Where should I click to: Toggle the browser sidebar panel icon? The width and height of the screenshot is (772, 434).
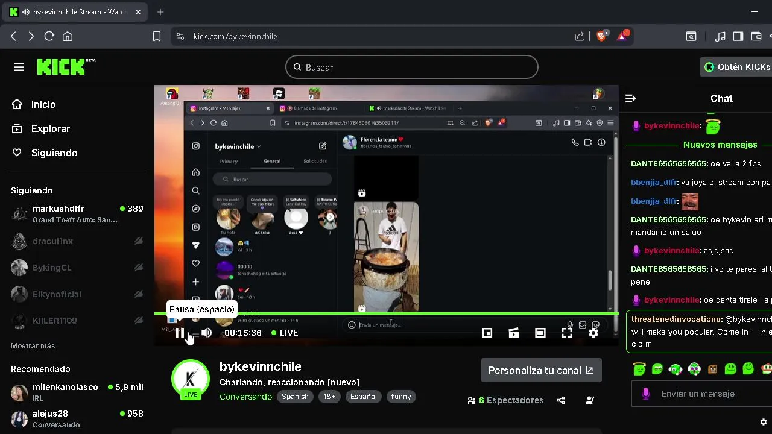pos(738,36)
